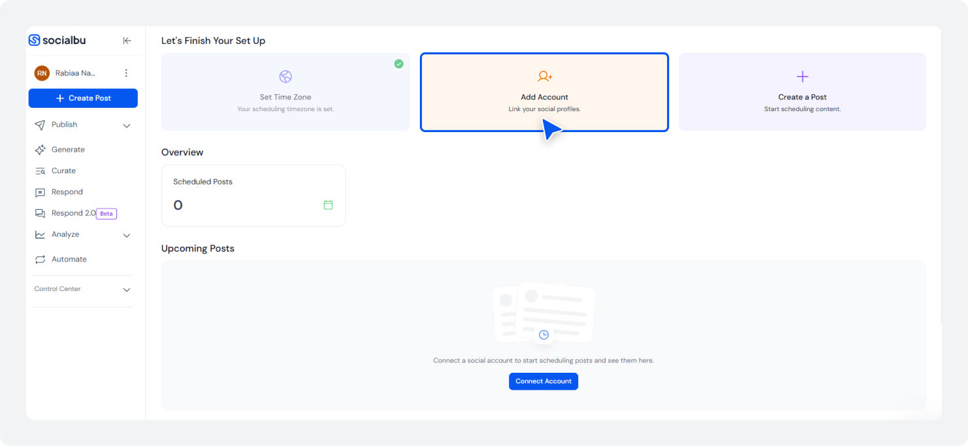Open the Generate menu item
Screen dimensions: 968x446
(x=68, y=150)
